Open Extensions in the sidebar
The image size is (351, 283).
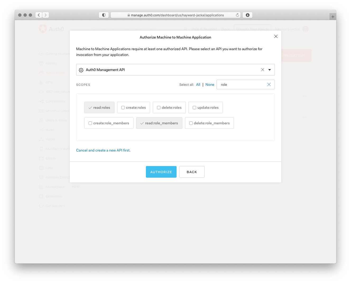51,196
